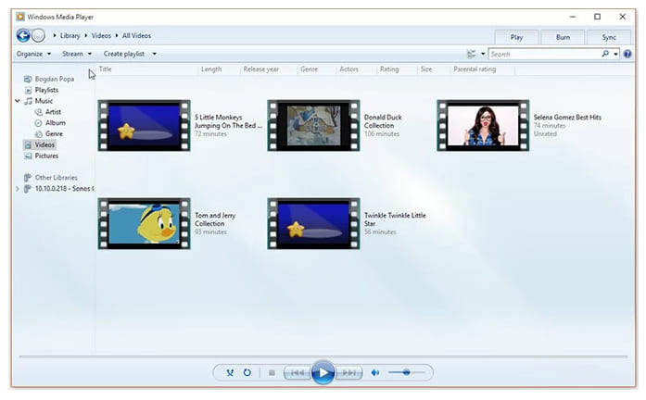Select Selena Gomez Best Hits thumbnail
The height and width of the screenshot is (400, 646).
483,126
